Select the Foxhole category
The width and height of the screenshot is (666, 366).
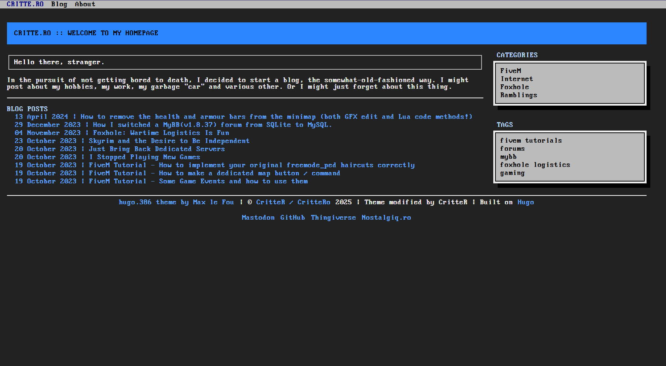tap(515, 87)
